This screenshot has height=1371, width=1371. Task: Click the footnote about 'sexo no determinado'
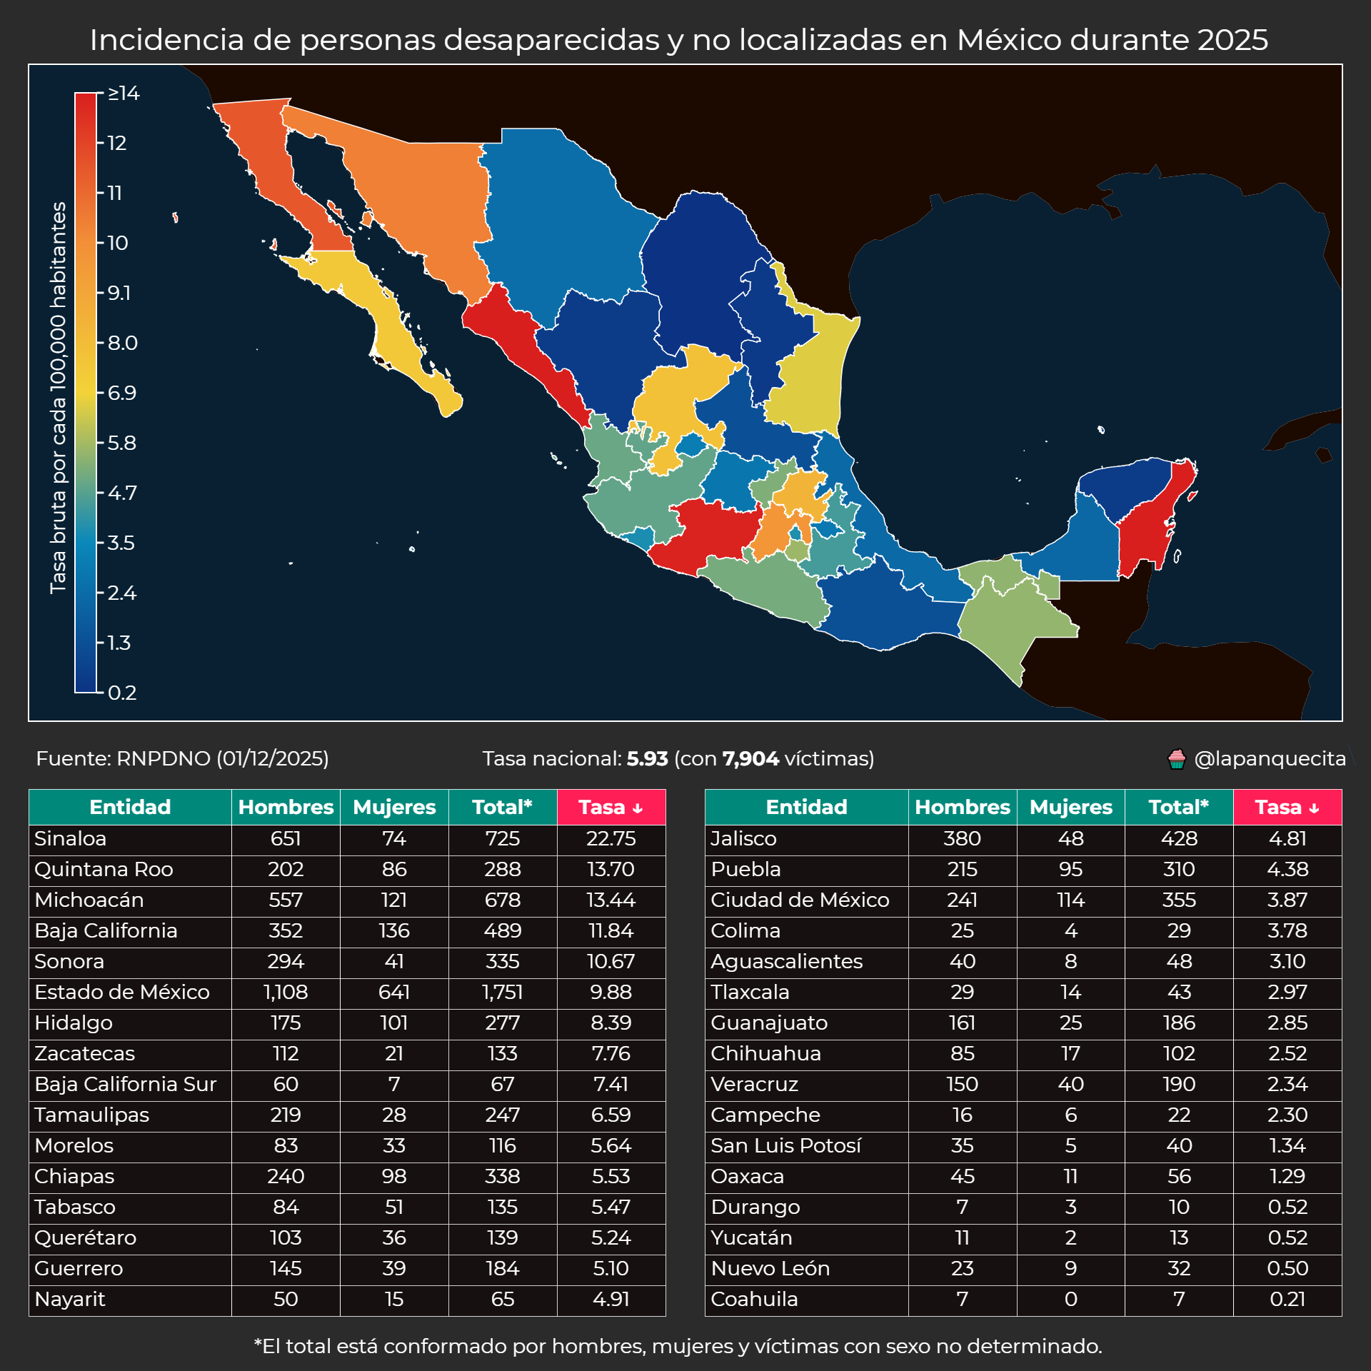pyautogui.click(x=678, y=1346)
